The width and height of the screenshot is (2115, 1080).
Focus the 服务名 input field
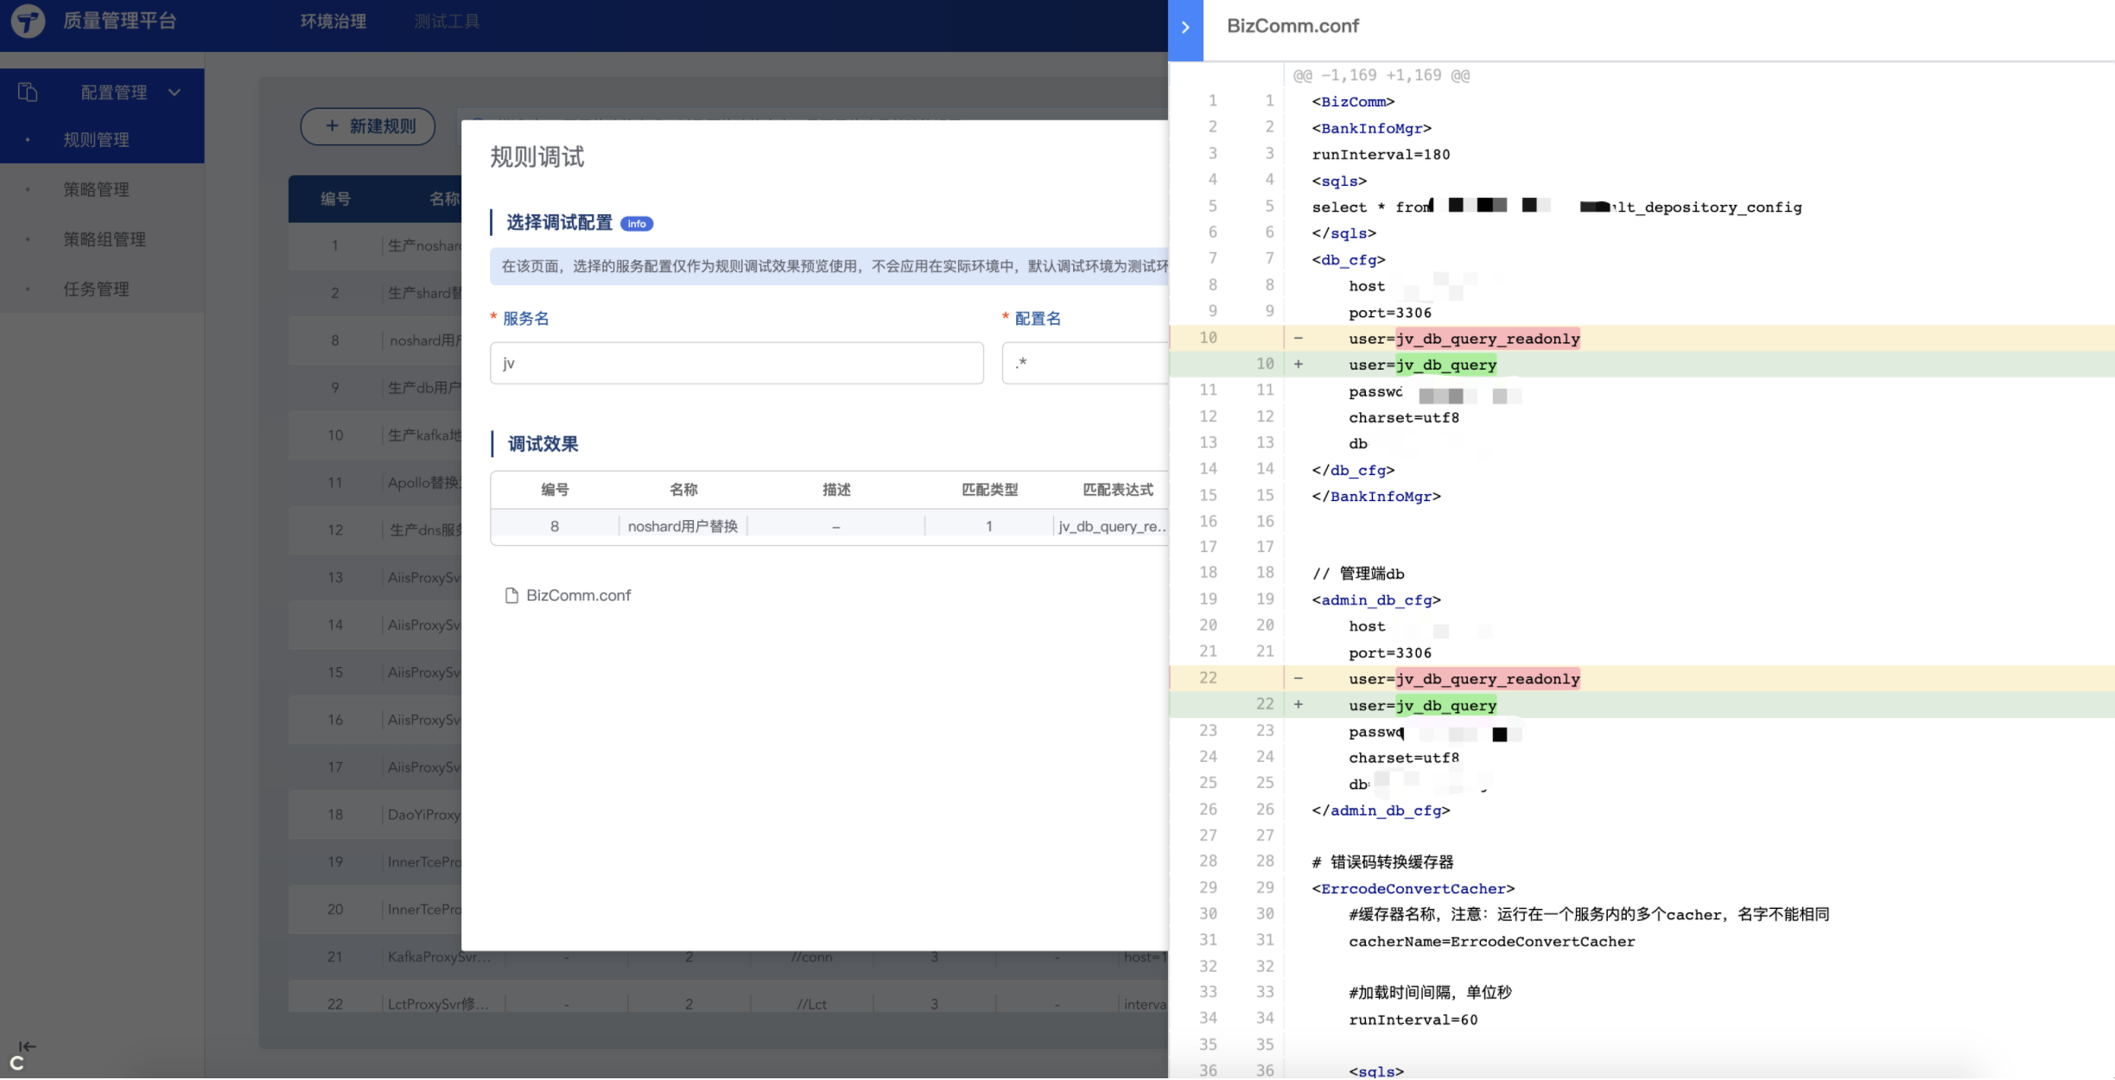736,363
